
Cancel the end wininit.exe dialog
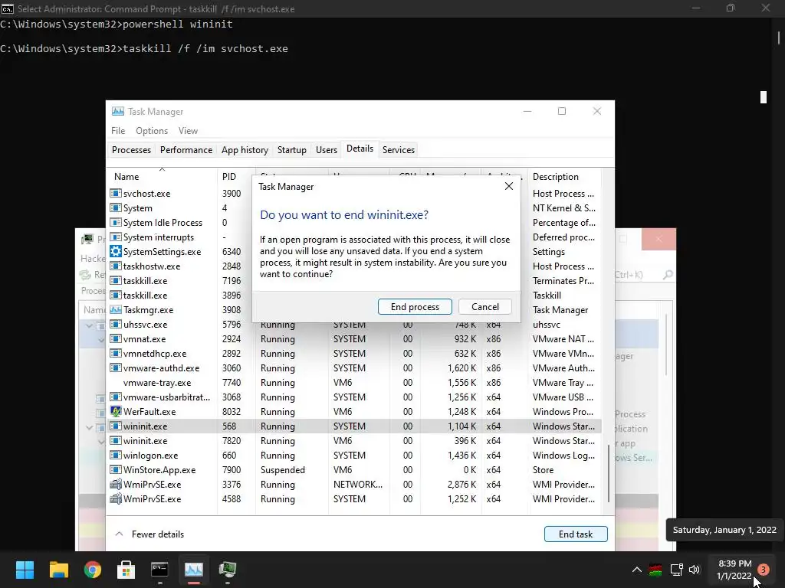click(484, 306)
